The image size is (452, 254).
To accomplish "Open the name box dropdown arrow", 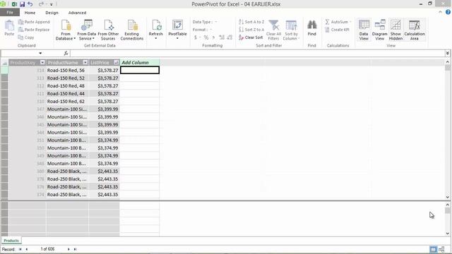I will 40,54.
